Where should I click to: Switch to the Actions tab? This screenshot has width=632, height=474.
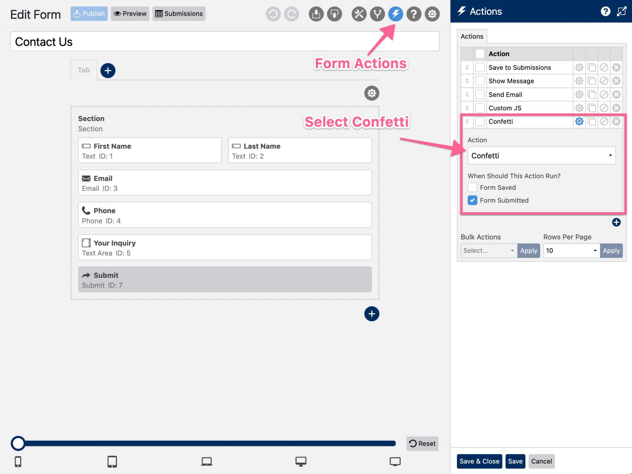pos(472,36)
